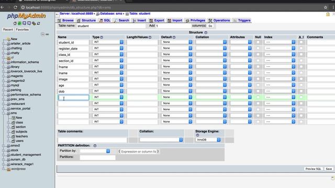
Task: Open the Storage Engine InnoDB dropdown
Action: coord(208,140)
